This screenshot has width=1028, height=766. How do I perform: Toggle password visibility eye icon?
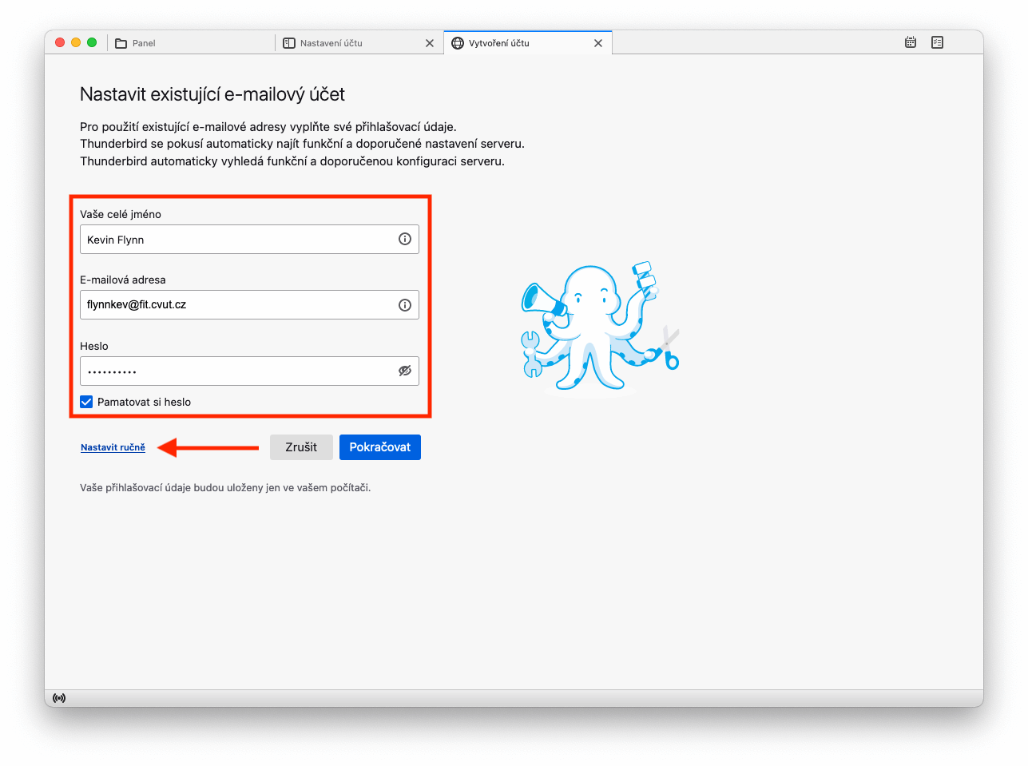pyautogui.click(x=405, y=371)
